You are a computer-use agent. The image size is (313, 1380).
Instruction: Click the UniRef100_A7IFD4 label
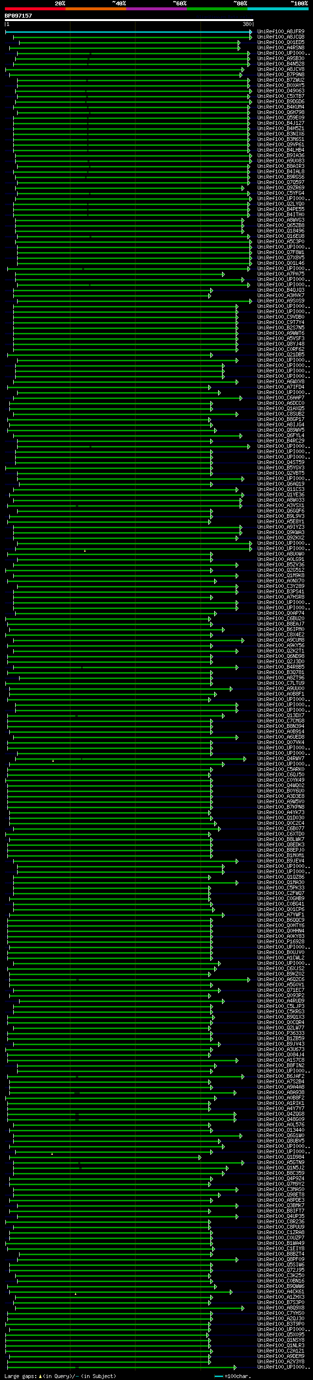(x=281, y=387)
